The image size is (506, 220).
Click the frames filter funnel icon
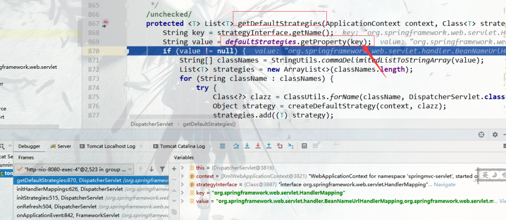[162, 169]
